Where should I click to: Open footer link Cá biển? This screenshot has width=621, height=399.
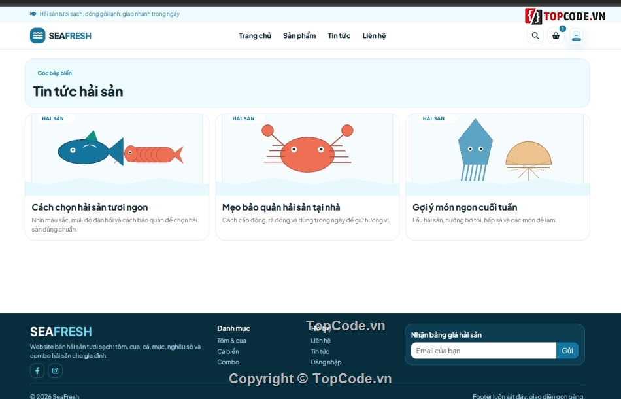[x=228, y=351]
